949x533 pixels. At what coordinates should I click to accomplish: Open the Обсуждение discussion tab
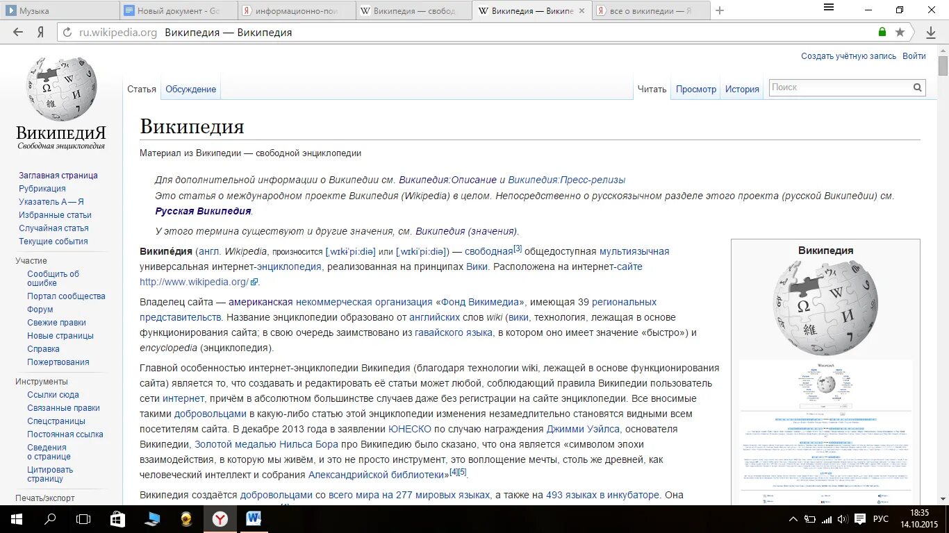190,90
